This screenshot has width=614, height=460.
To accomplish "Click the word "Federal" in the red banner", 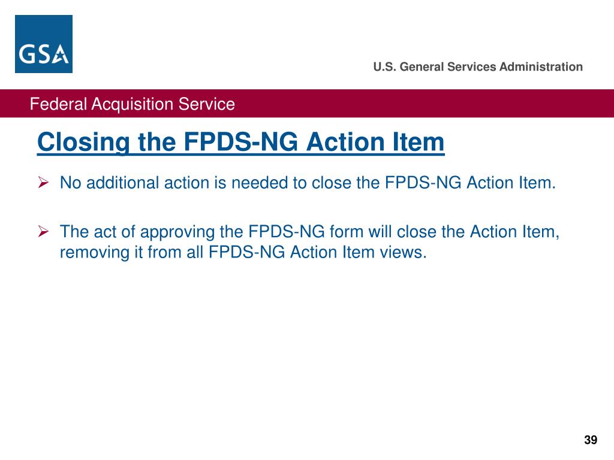I will click(x=58, y=104).
